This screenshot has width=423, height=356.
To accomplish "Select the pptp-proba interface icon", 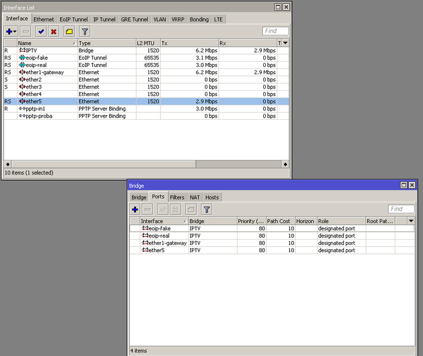I will click(22, 116).
